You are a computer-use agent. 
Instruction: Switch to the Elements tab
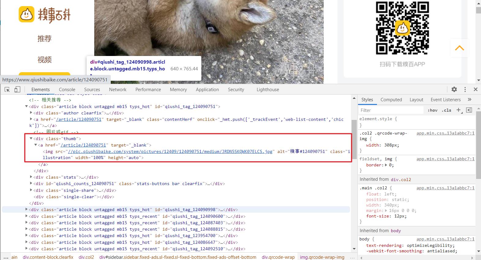coord(40,90)
